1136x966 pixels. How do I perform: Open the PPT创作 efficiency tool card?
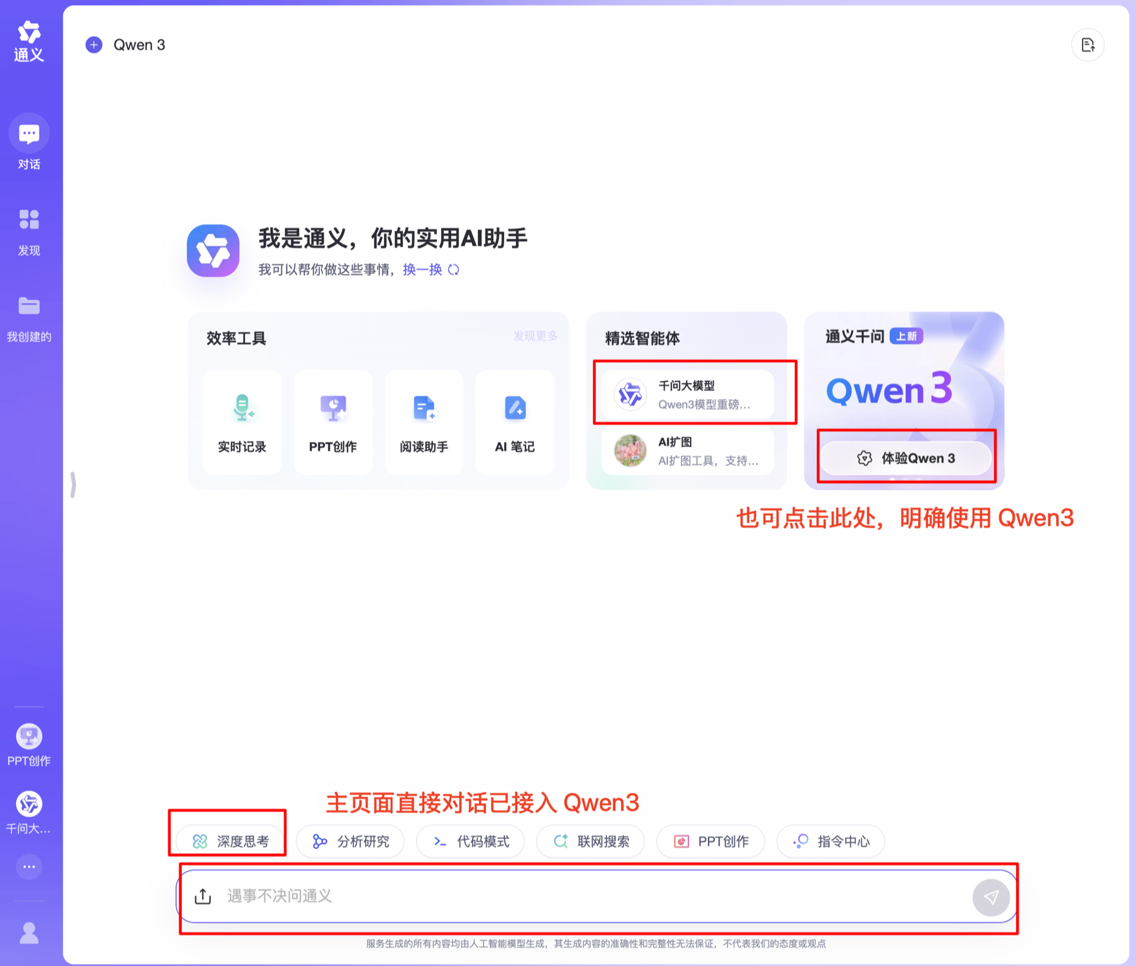coord(333,423)
